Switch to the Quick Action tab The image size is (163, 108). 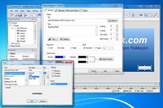tap(72, 10)
